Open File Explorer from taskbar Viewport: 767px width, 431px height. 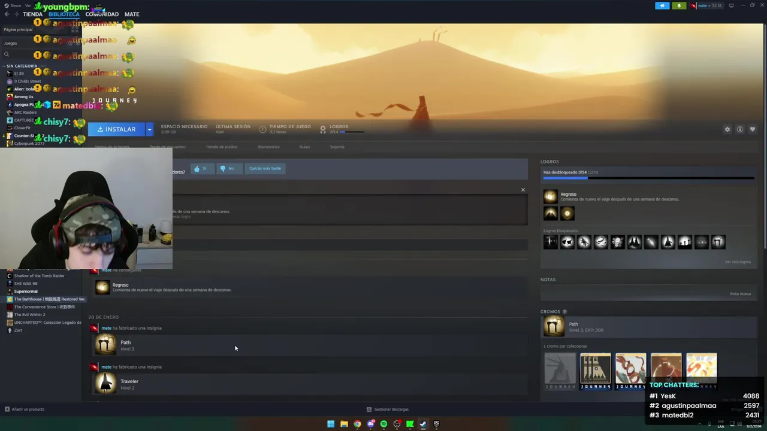click(344, 424)
